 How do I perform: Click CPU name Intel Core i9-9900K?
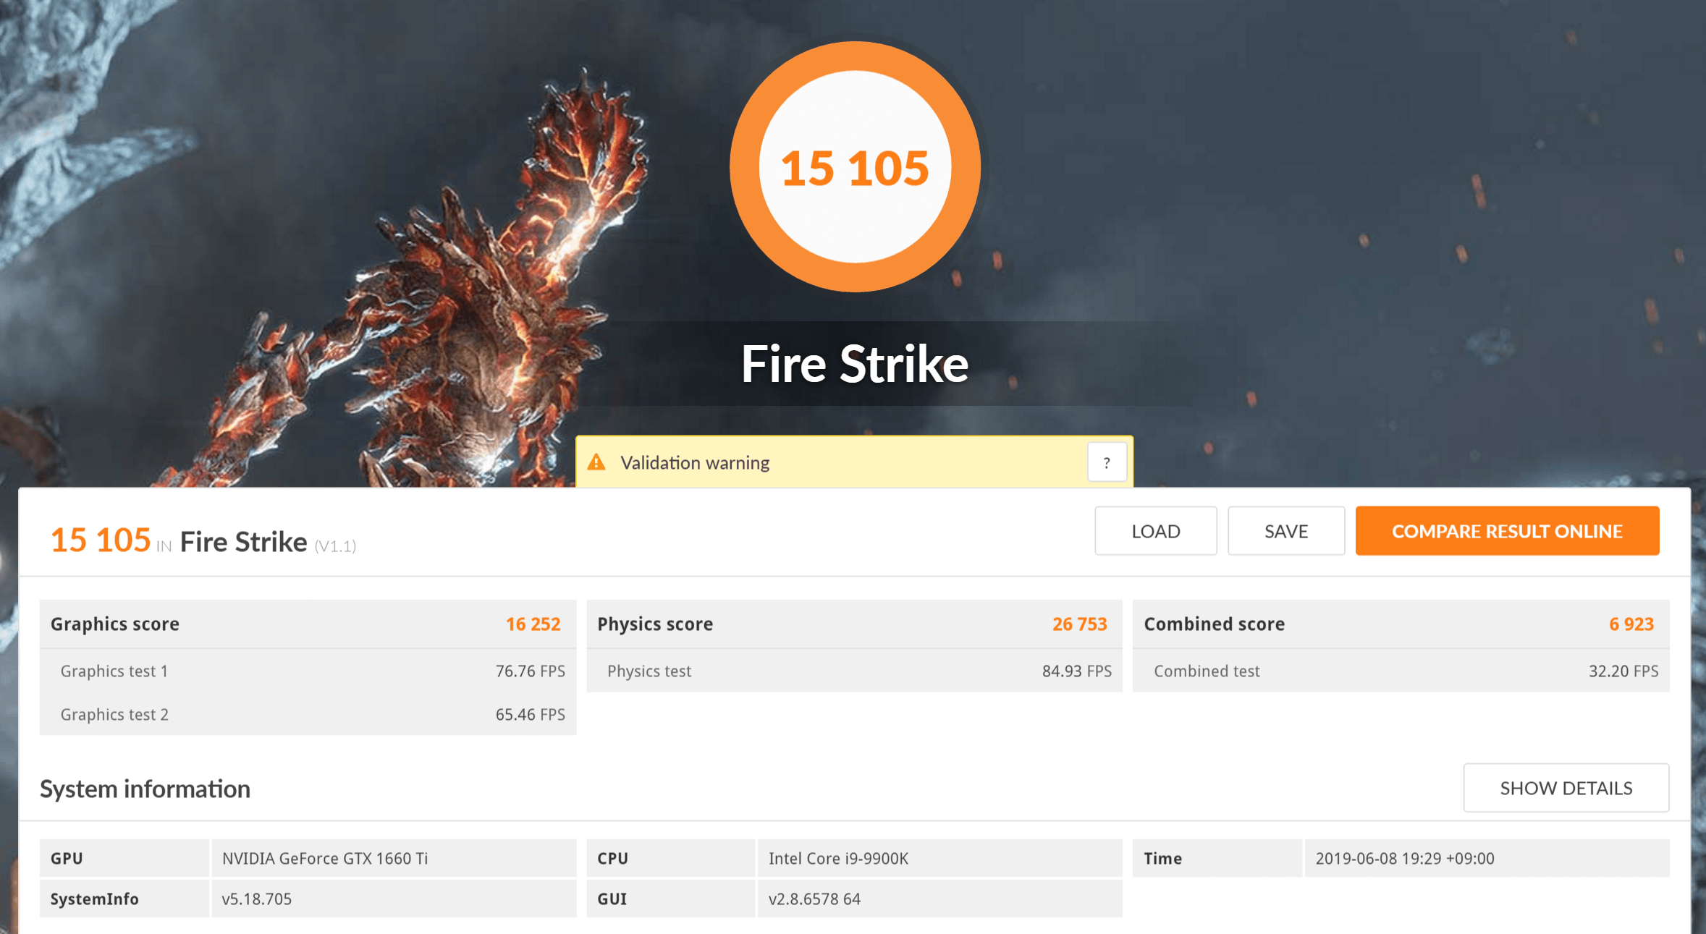(838, 858)
